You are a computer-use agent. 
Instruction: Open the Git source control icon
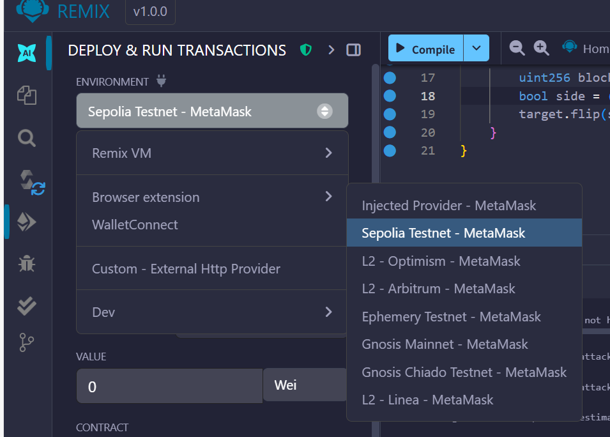coord(26,342)
